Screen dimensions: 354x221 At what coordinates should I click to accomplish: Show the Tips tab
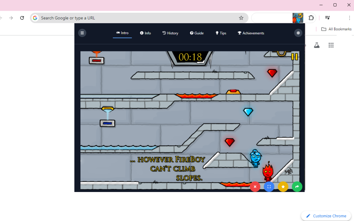tap(221, 33)
